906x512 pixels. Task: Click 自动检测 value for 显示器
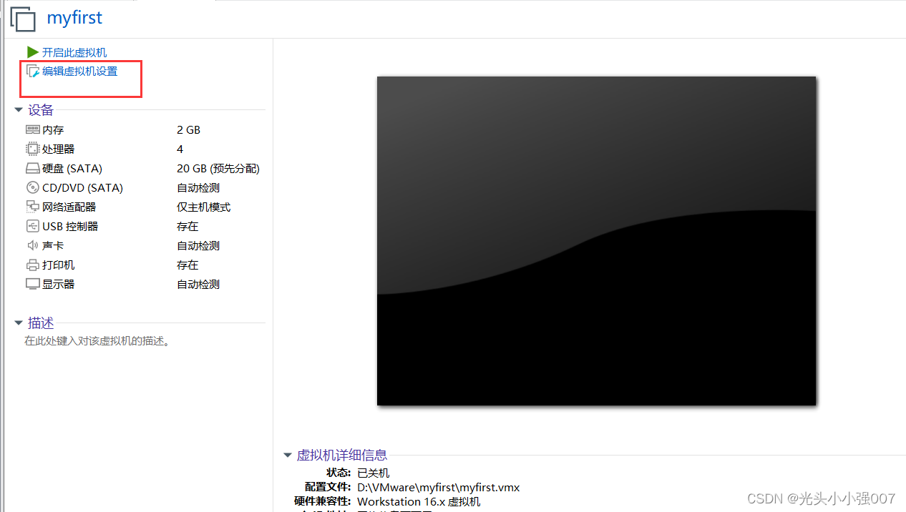click(198, 284)
